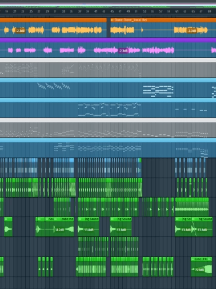The width and height of the screenshot is (216, 289).
Task: Select the four short green clips near bar 27
Action: [45, 267]
